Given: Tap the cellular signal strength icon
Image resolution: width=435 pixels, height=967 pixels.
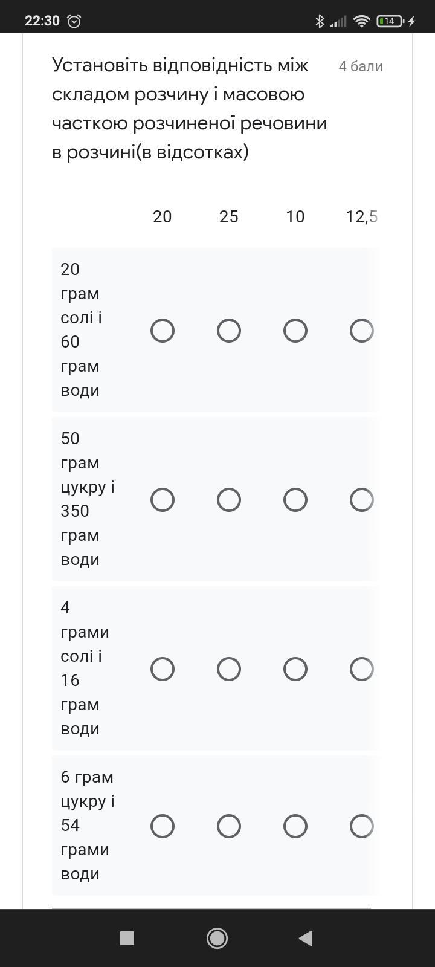Looking at the screenshot, I should pyautogui.click(x=338, y=22).
